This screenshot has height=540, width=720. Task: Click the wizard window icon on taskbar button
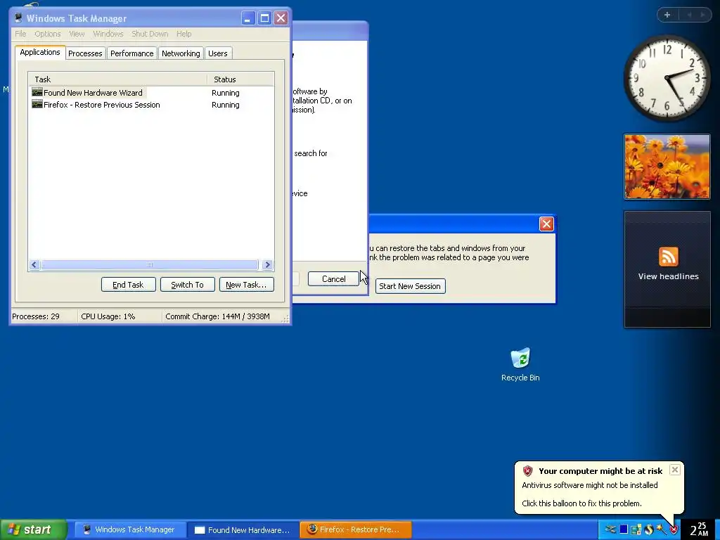point(199,530)
